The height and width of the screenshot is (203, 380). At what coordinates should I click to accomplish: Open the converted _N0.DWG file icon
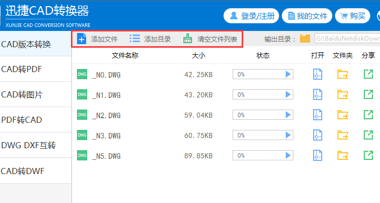[x=318, y=74]
